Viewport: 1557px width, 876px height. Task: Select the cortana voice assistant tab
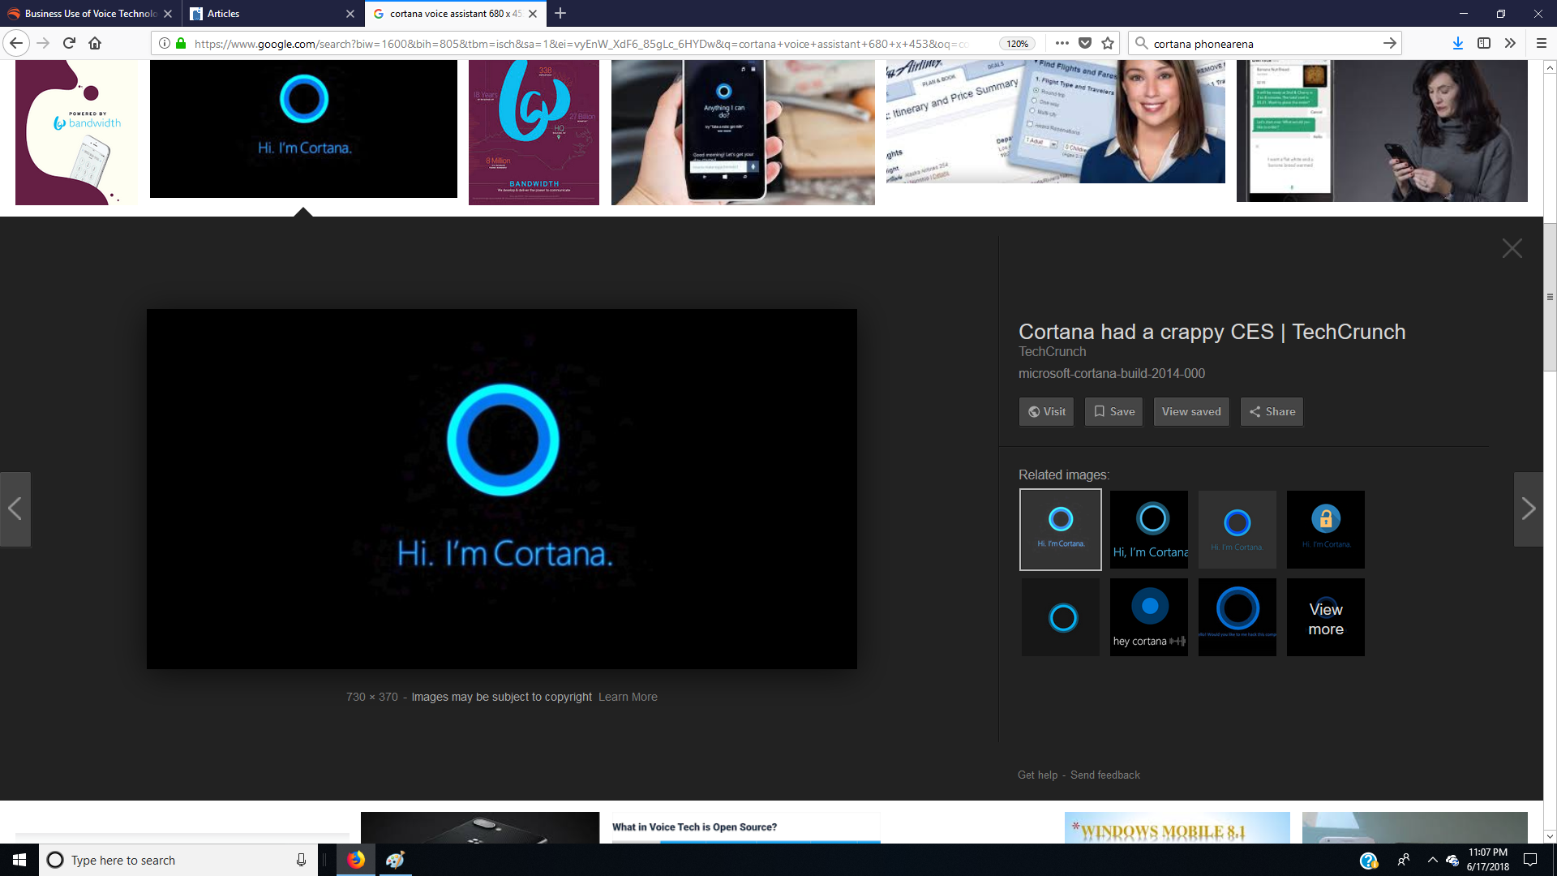(455, 14)
